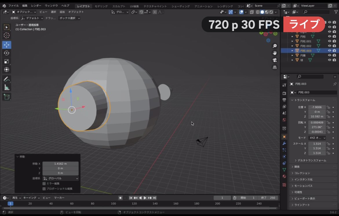Select the Scale tool

(x=6, y=61)
